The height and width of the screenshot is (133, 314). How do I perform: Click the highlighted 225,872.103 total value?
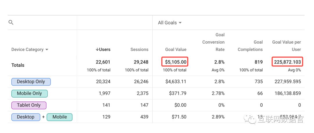[x=287, y=62]
